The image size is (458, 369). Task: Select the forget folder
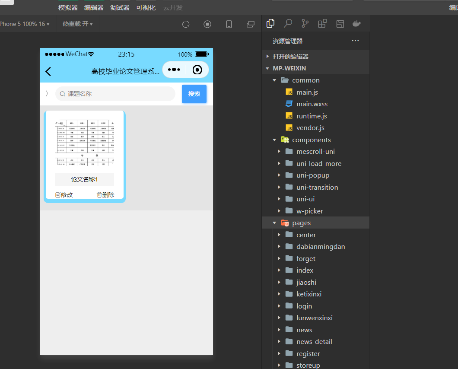(x=315, y=258)
